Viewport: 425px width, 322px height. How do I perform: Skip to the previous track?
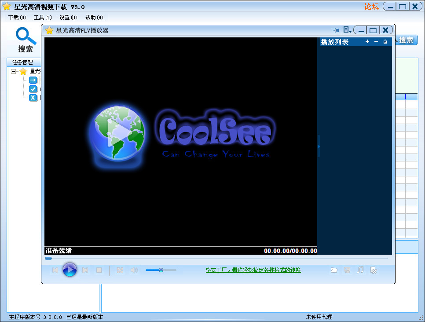click(55, 270)
